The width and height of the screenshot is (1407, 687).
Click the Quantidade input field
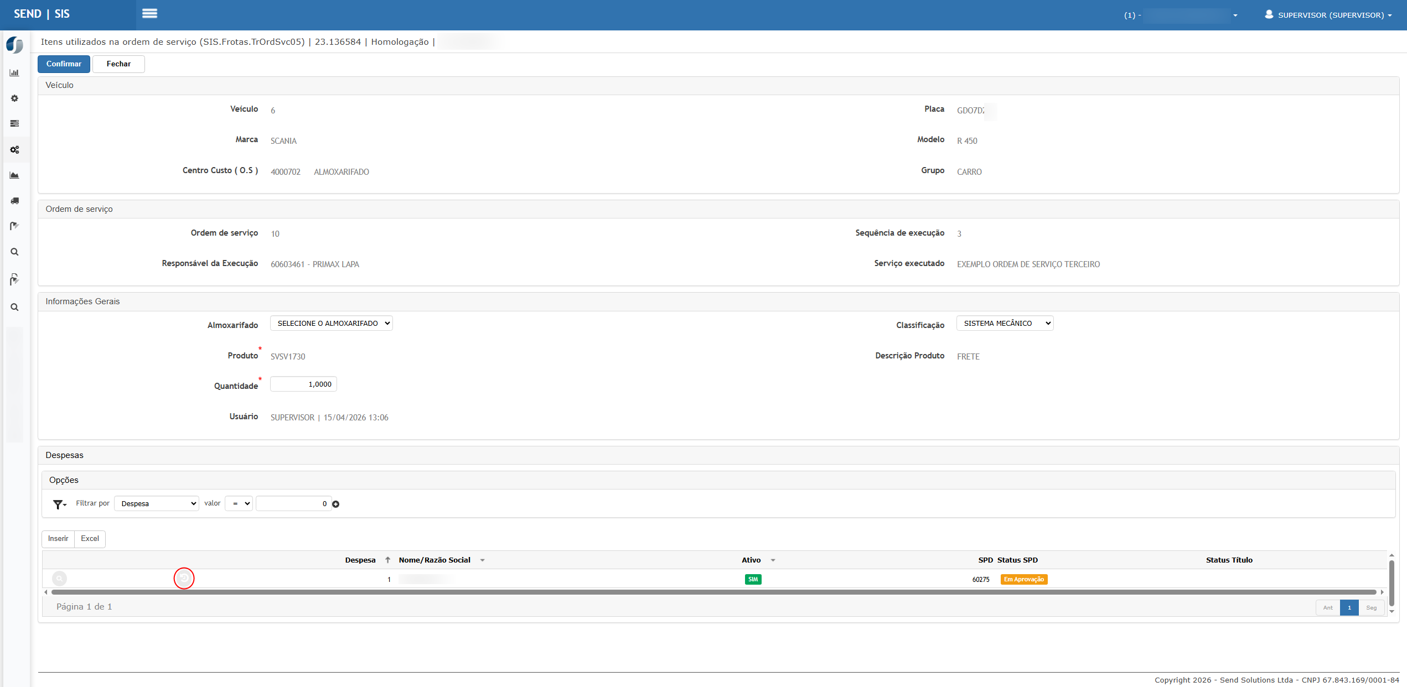[x=303, y=384]
